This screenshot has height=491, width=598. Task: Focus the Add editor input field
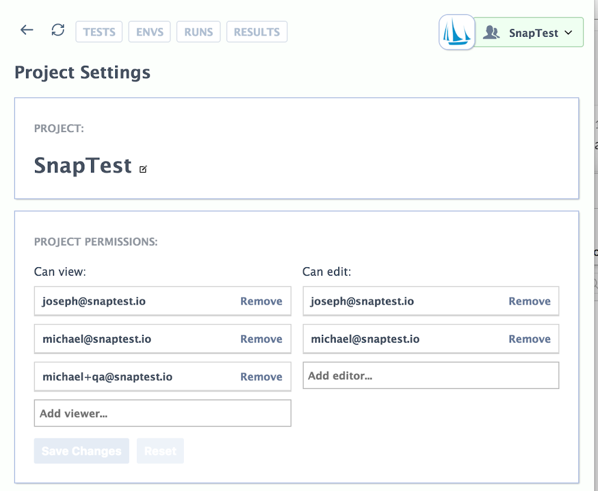(430, 376)
